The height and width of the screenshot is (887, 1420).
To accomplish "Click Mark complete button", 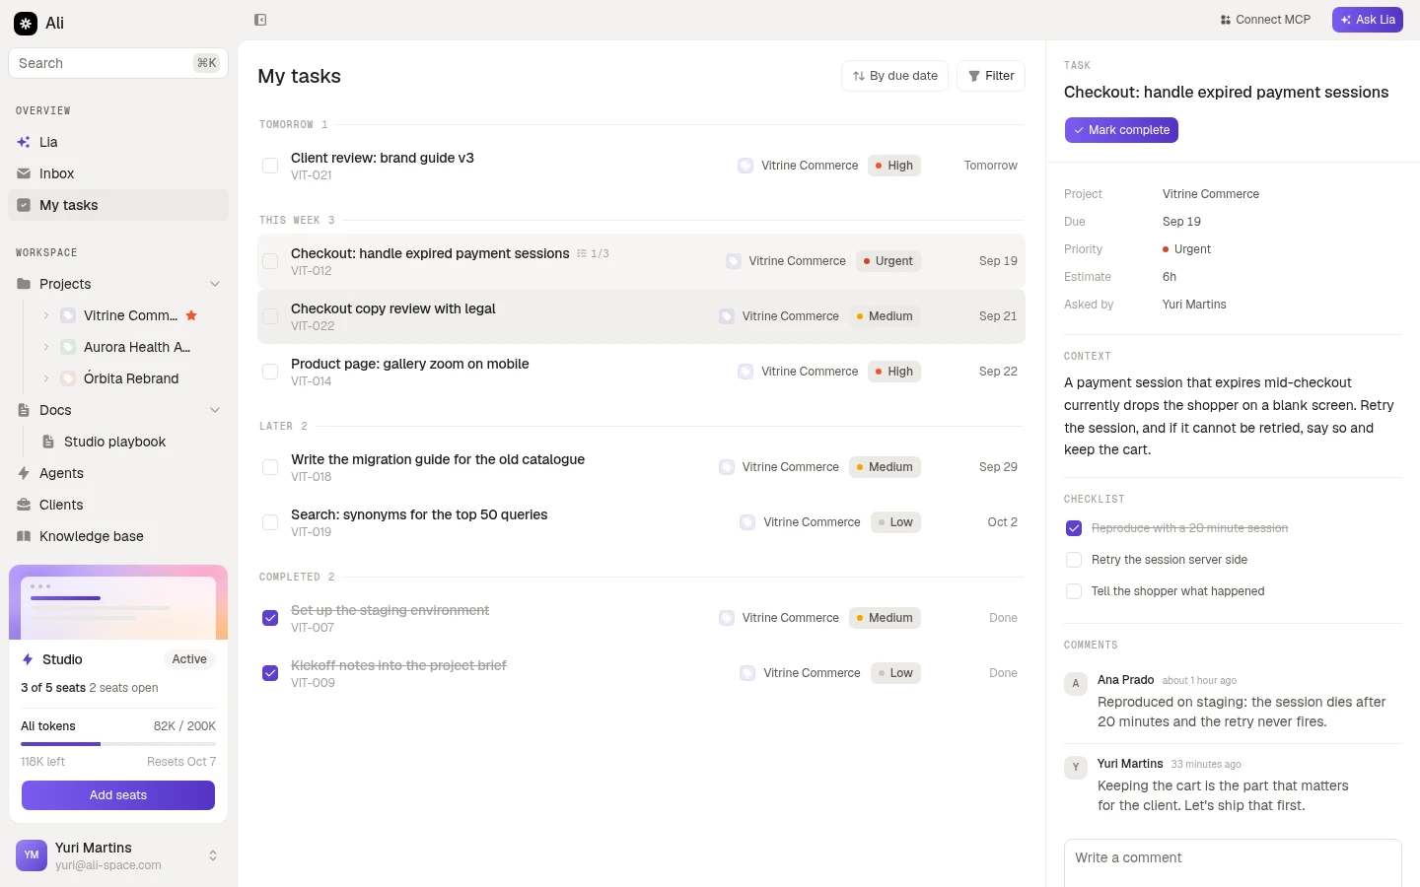I will coord(1121,130).
